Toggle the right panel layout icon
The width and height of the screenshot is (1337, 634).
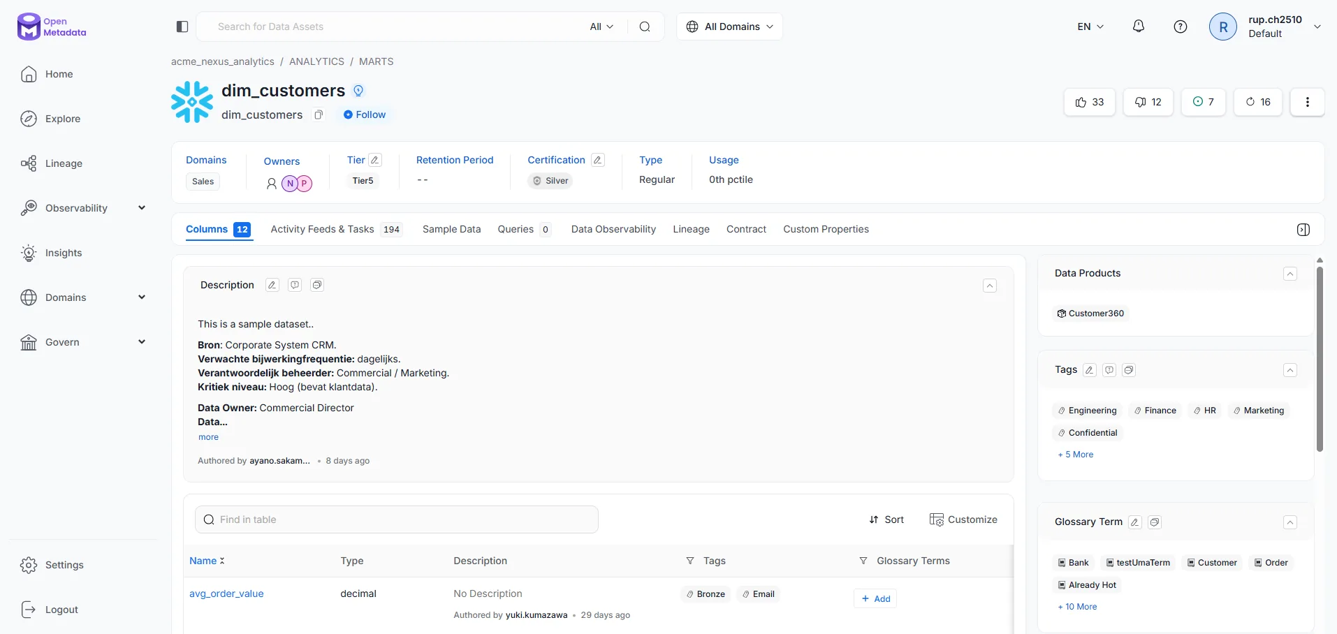1303,230
